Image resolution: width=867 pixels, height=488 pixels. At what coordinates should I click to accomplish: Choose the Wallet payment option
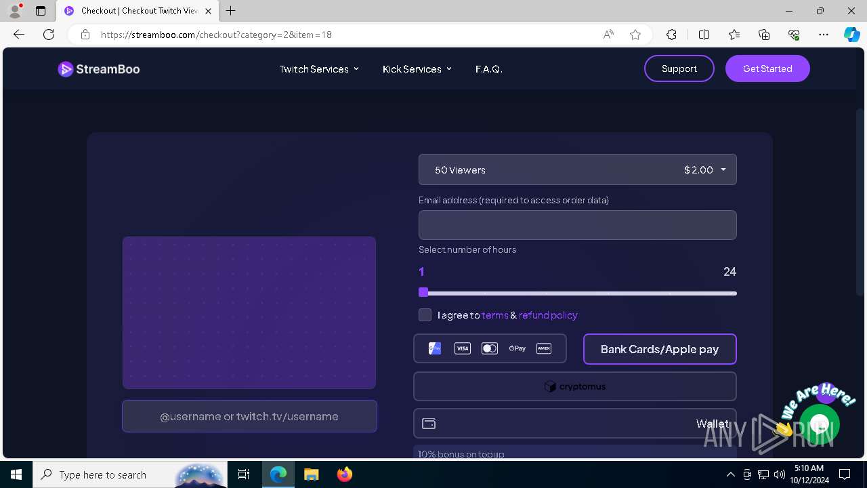tap(574, 423)
